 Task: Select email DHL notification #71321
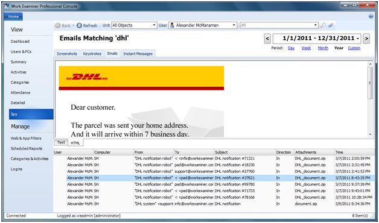tap(220, 159)
